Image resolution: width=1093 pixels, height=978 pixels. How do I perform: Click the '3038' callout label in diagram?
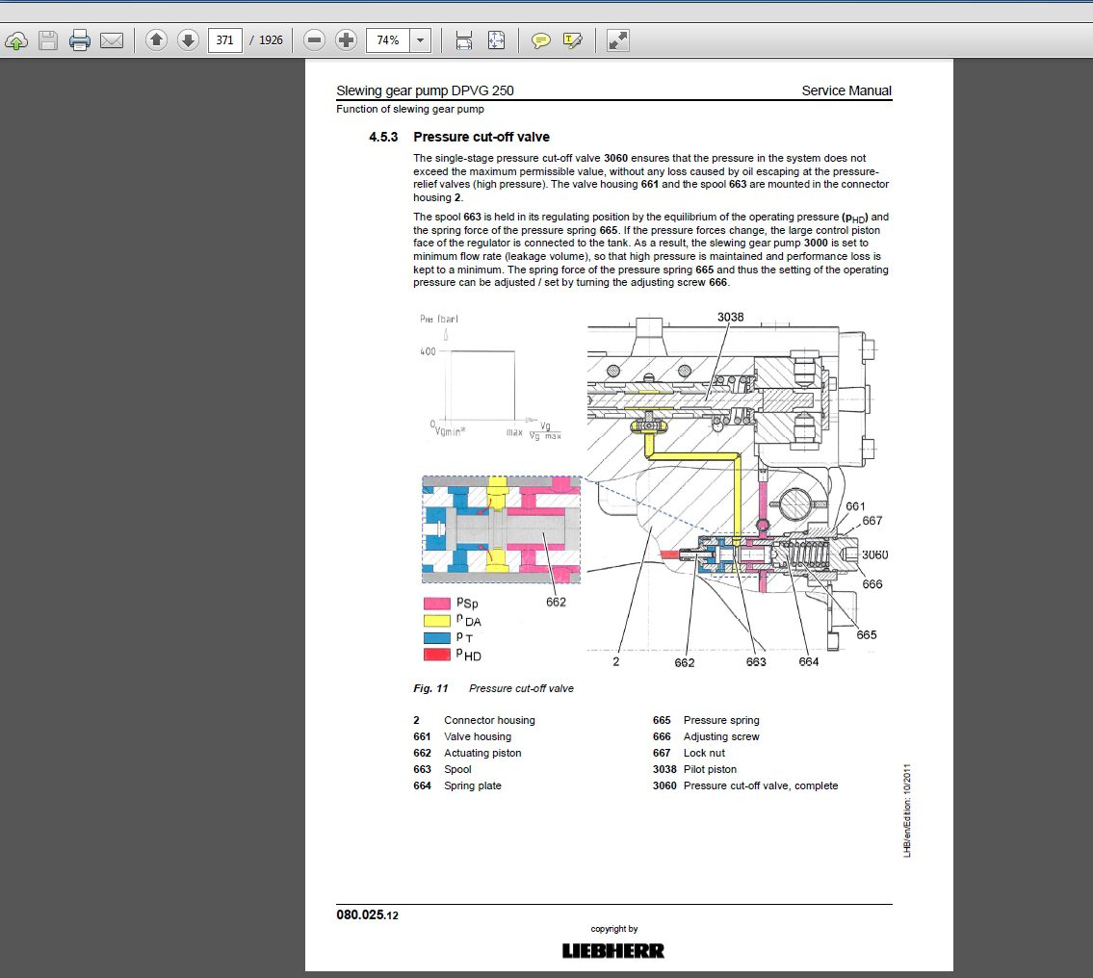731,317
